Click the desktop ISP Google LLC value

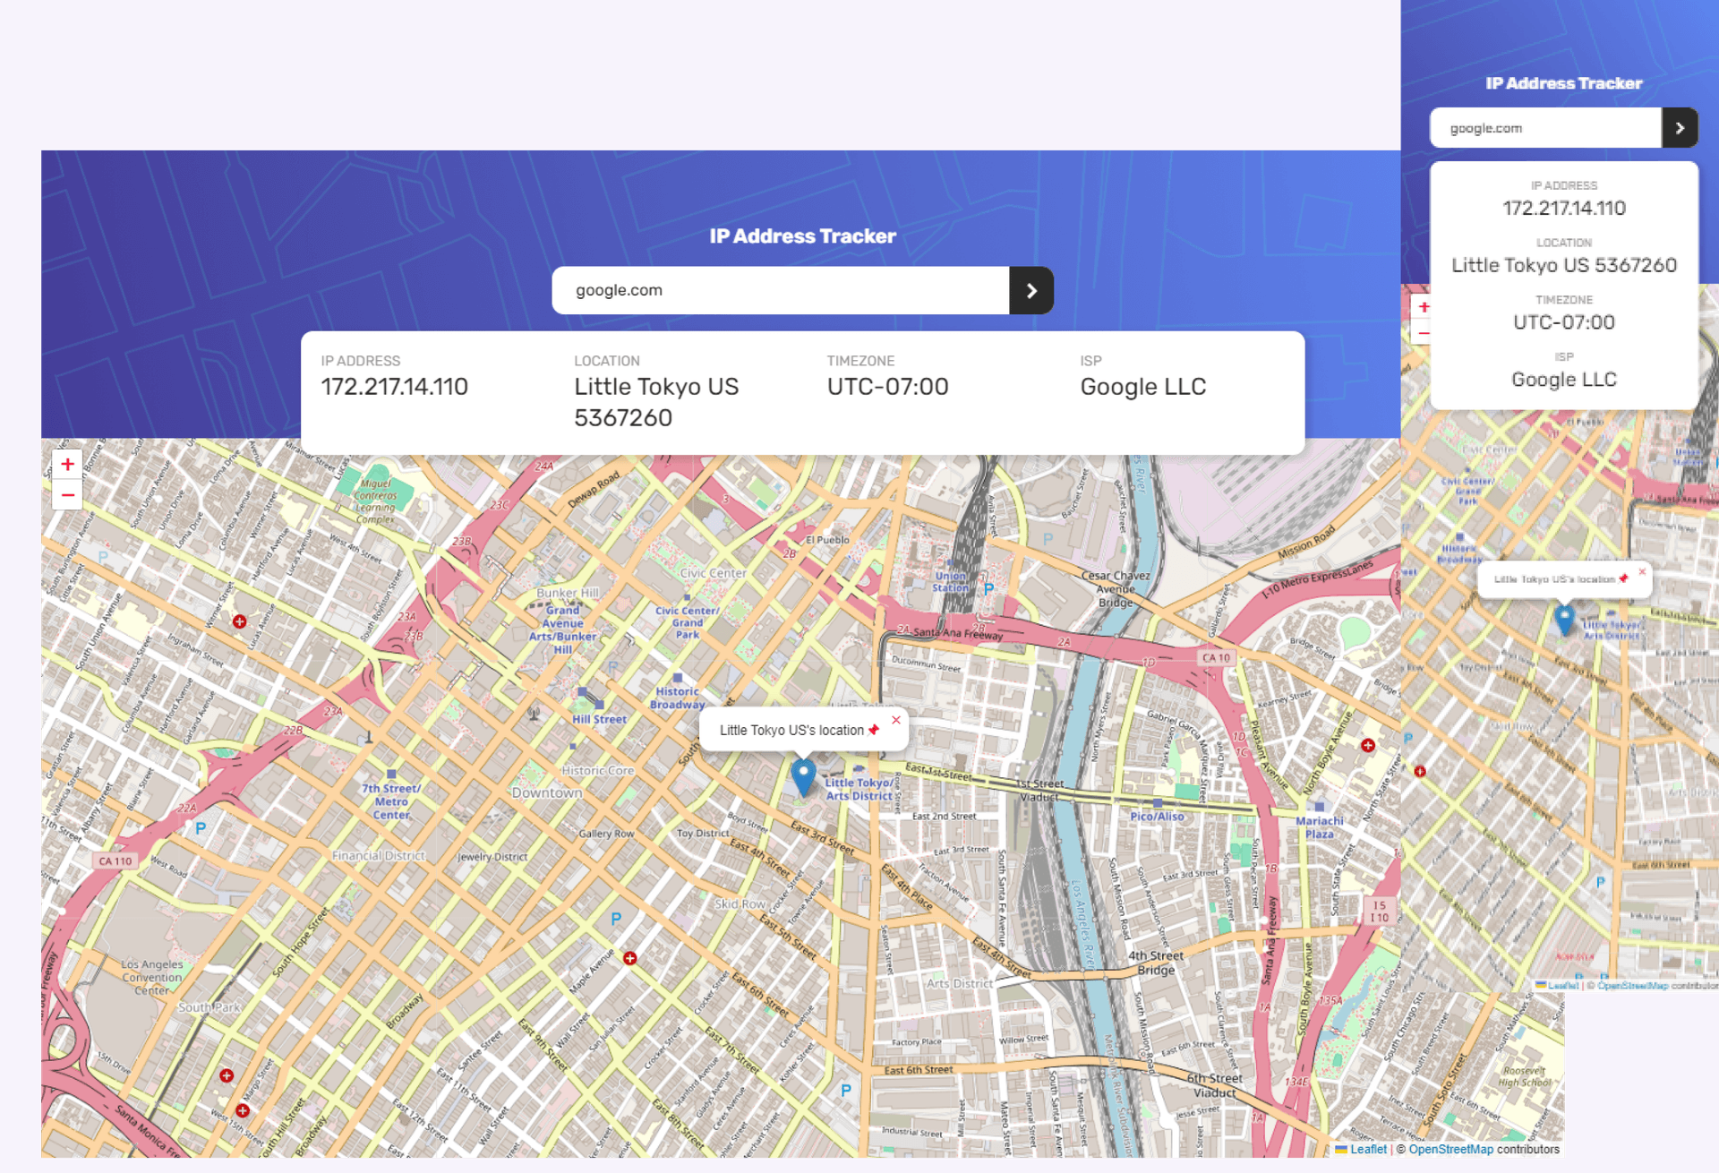coord(1142,387)
